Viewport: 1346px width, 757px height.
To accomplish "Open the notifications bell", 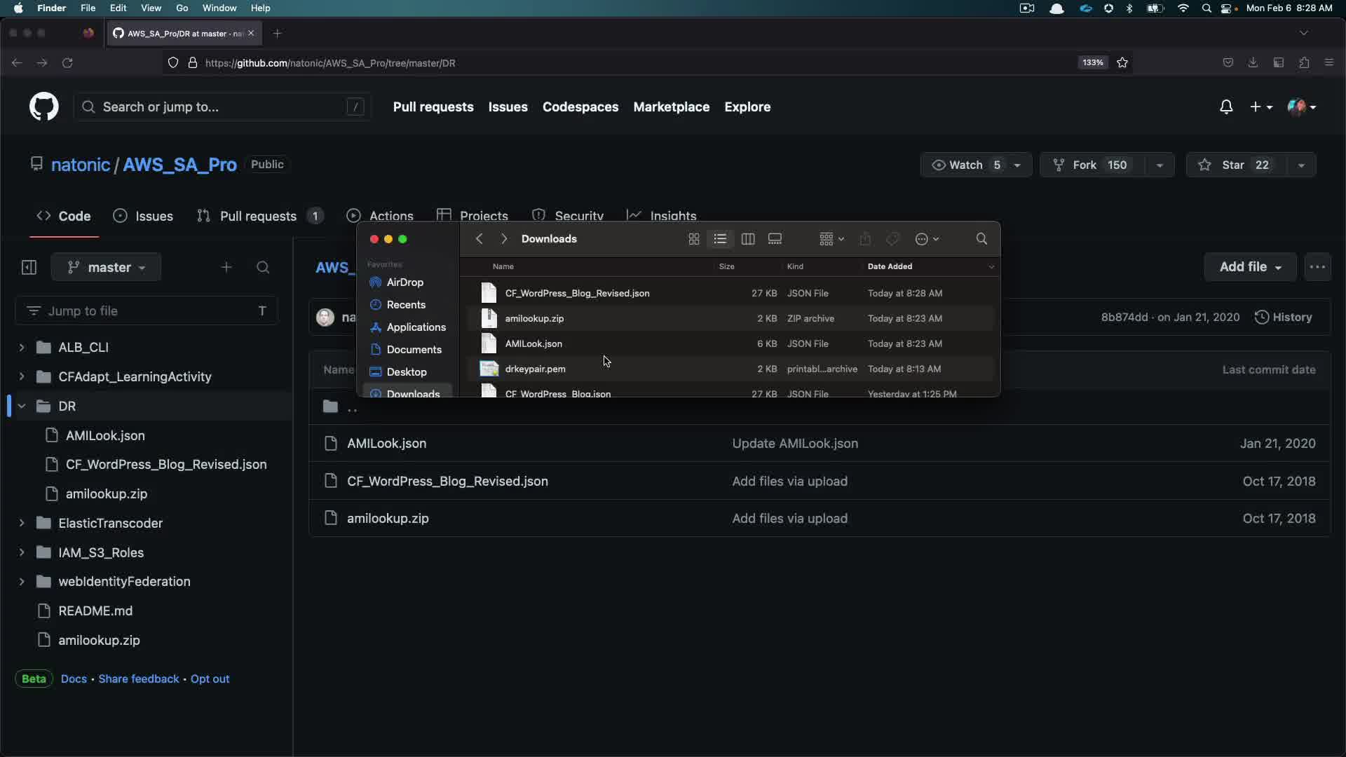I will [x=1226, y=107].
